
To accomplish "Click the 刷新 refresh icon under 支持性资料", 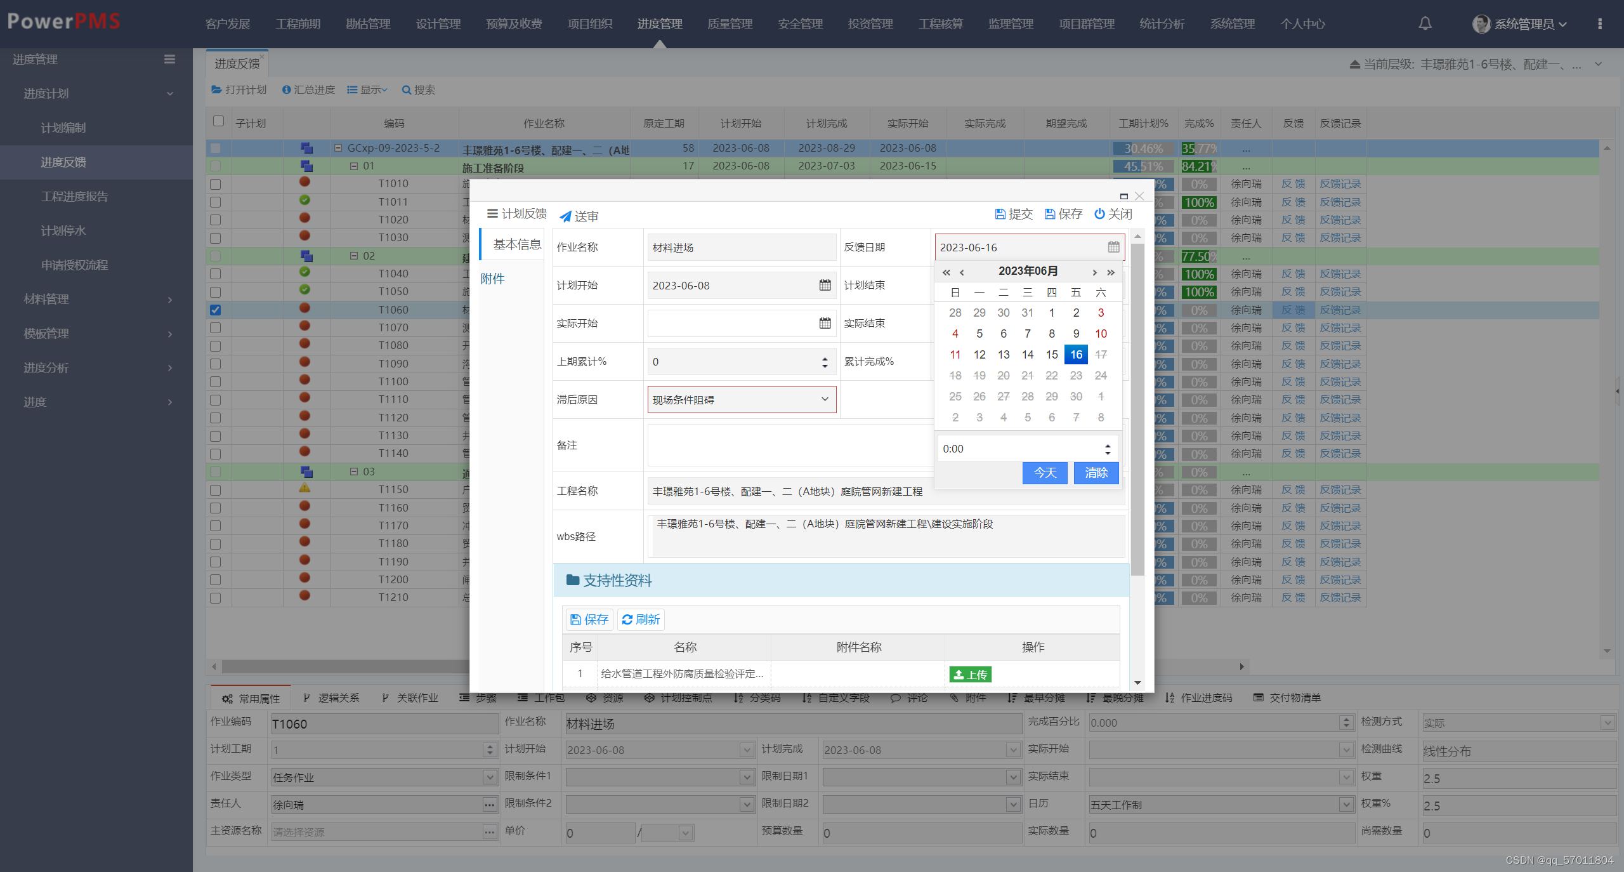I will coord(627,619).
